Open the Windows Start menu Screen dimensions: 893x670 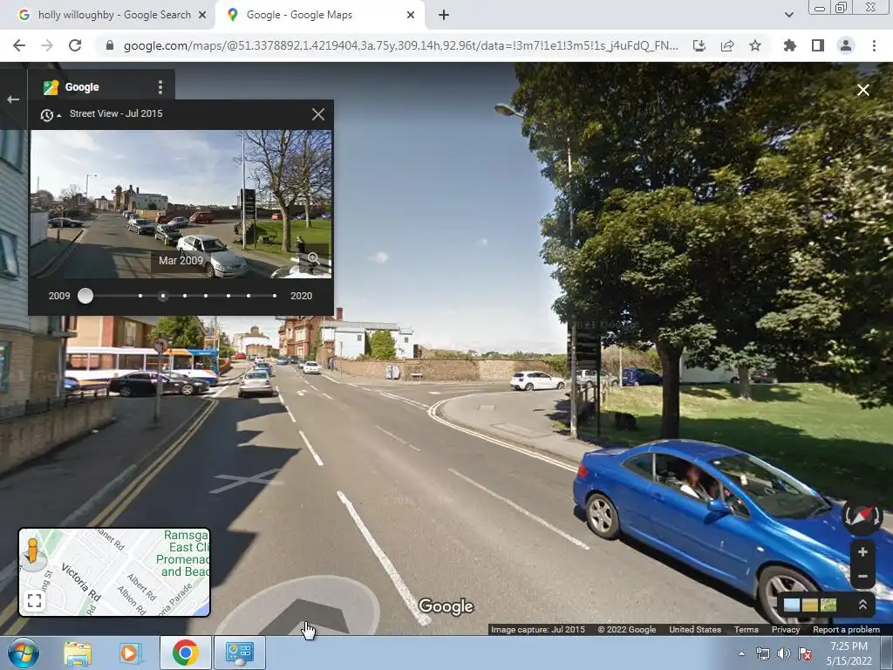tap(23, 653)
